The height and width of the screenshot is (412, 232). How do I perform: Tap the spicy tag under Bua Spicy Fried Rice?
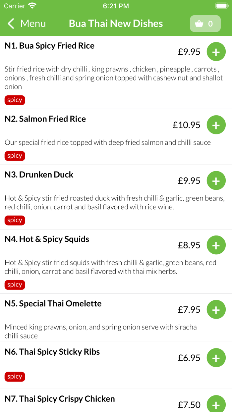point(15,100)
